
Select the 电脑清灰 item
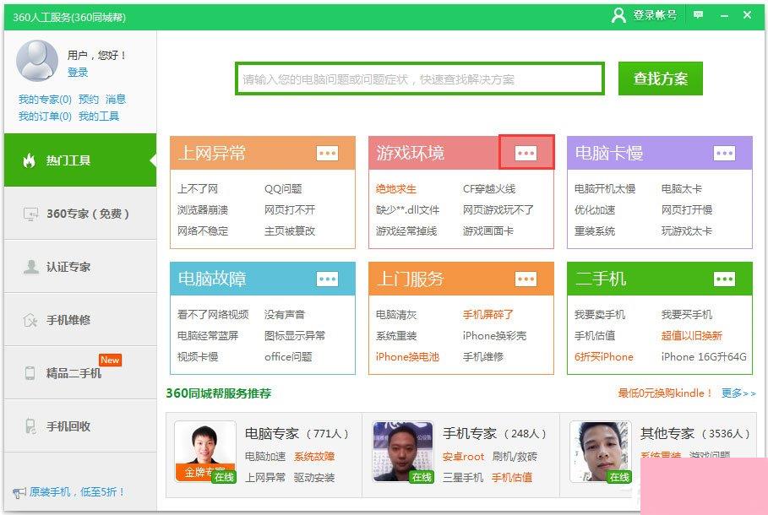[396, 315]
